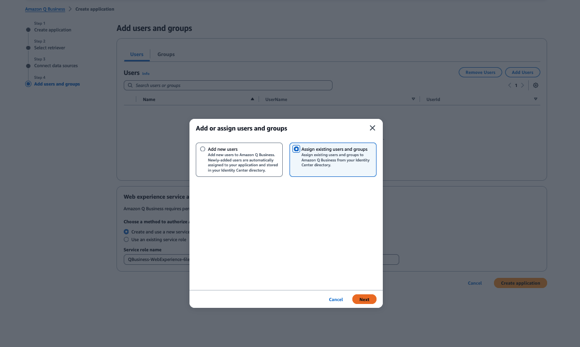Open the Amazon Q Business breadcrumb link
Screen dimensions: 580x347
coord(45,9)
